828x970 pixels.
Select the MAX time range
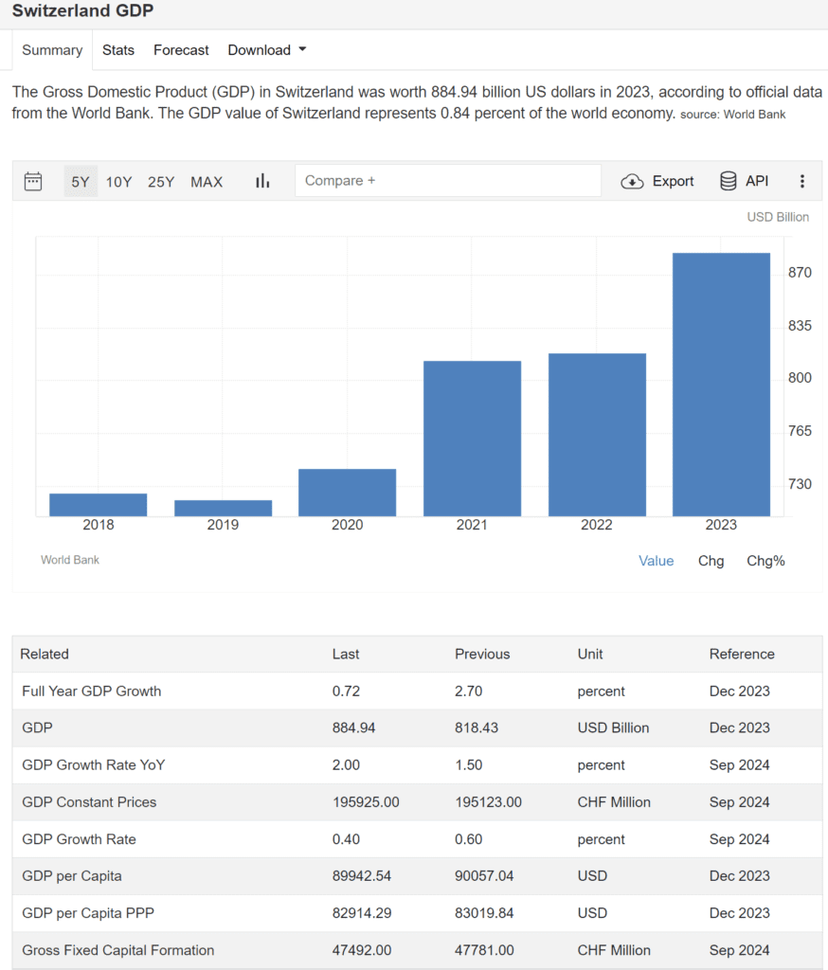tap(207, 181)
